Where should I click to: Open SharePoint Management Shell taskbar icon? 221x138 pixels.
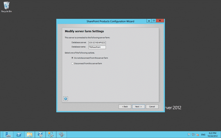tap(40, 135)
